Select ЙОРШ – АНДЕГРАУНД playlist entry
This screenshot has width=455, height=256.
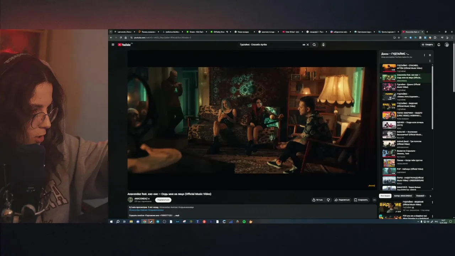pos(406,180)
